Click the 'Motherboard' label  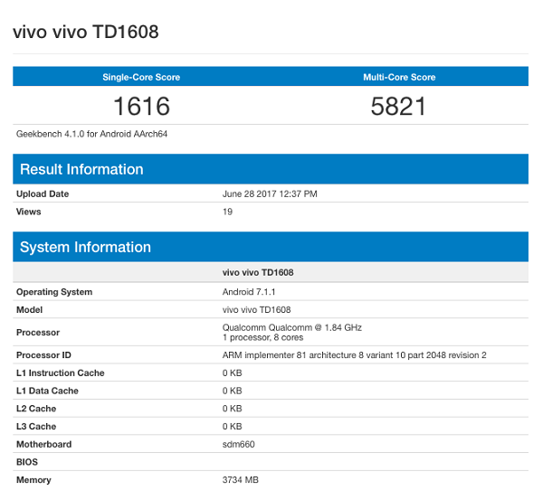[x=44, y=444]
